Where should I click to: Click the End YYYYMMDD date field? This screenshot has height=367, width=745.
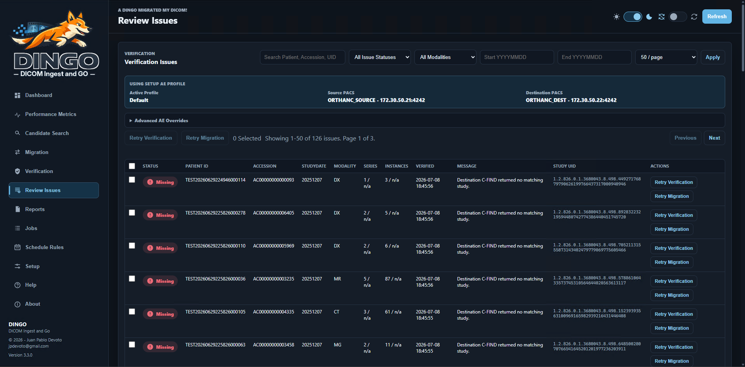(x=594, y=57)
